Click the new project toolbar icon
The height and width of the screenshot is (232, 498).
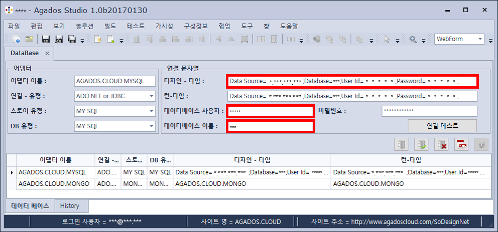point(16,39)
